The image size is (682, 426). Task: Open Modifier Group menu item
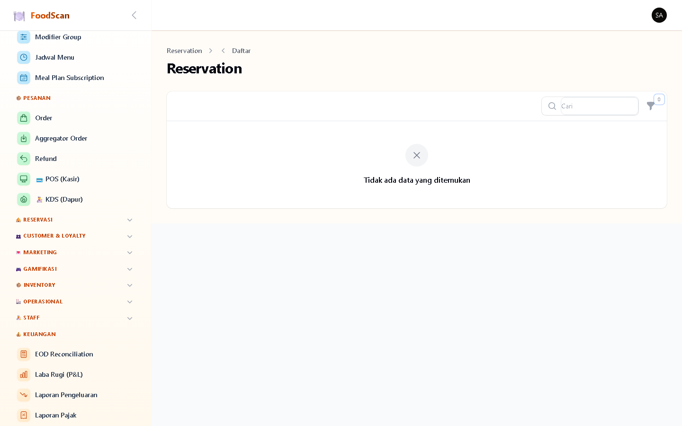pos(75,37)
